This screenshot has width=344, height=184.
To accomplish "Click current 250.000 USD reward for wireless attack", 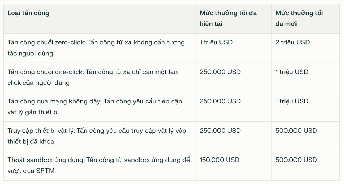I will click(x=220, y=101).
